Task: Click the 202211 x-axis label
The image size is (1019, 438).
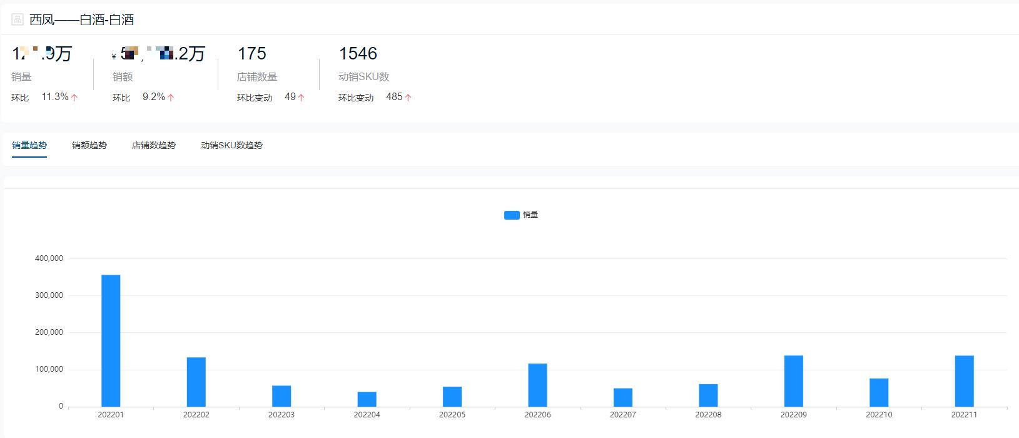Action: [x=964, y=415]
